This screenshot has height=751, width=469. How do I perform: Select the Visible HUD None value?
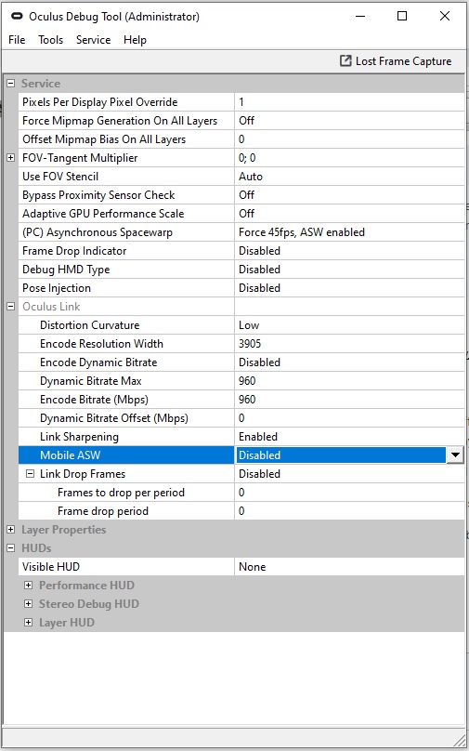tap(349, 567)
